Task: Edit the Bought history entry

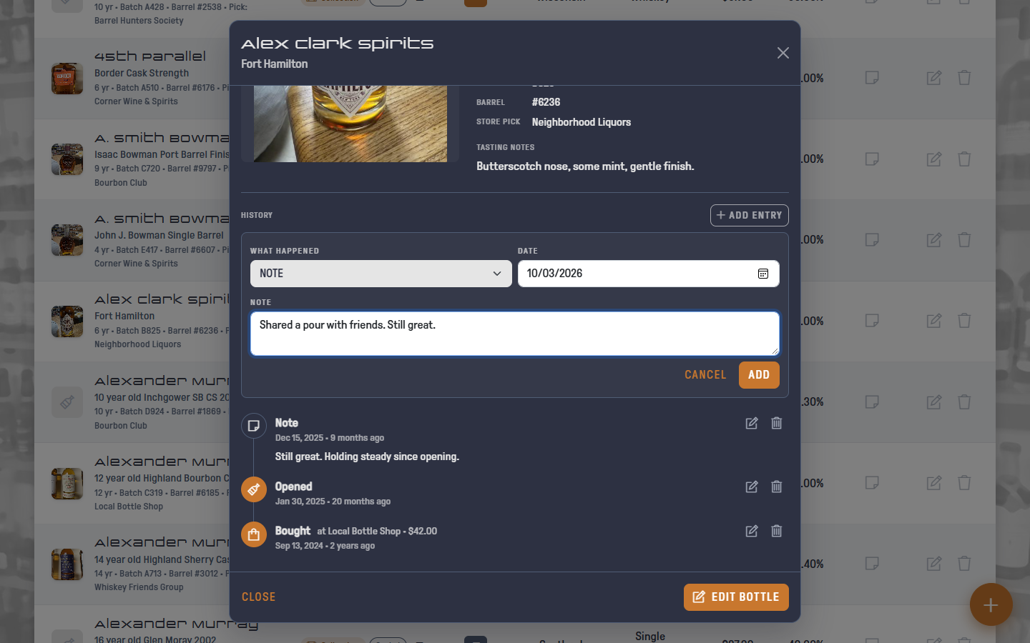Action: point(752,531)
